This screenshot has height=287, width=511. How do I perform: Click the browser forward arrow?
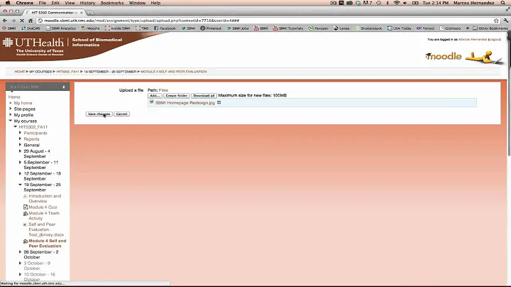(13, 21)
